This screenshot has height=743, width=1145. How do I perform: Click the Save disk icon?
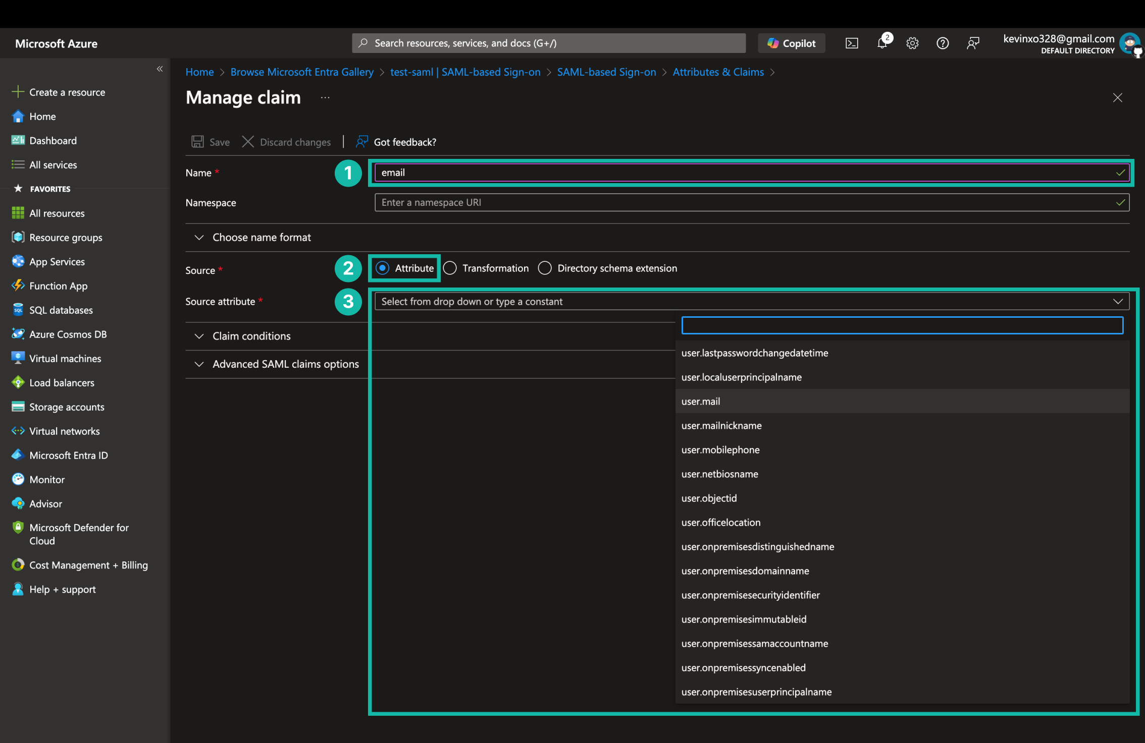click(x=197, y=142)
